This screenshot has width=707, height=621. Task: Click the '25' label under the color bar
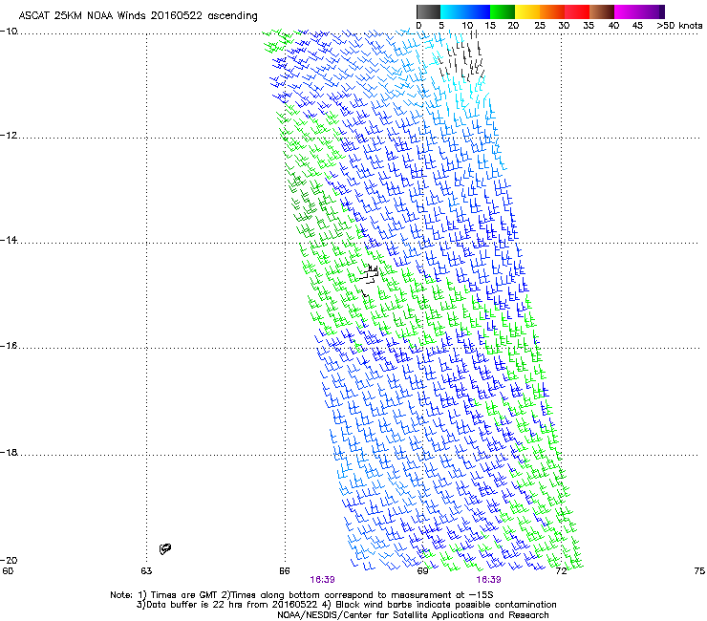(540, 26)
